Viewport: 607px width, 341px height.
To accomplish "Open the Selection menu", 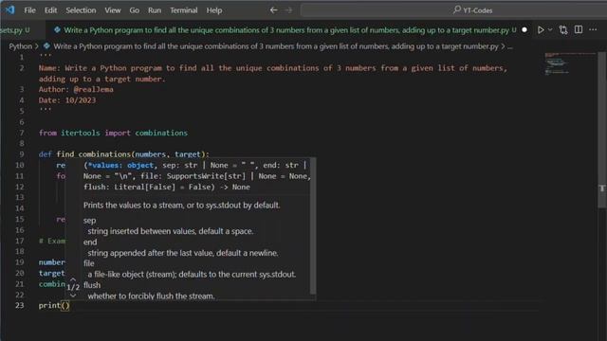I will pos(81,10).
